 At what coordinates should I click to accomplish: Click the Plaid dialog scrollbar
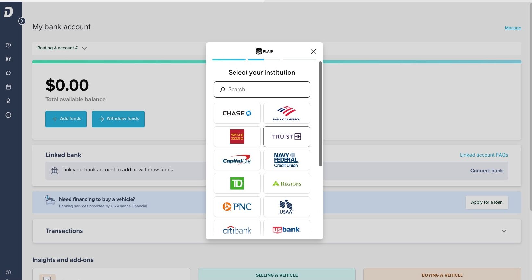point(320,114)
